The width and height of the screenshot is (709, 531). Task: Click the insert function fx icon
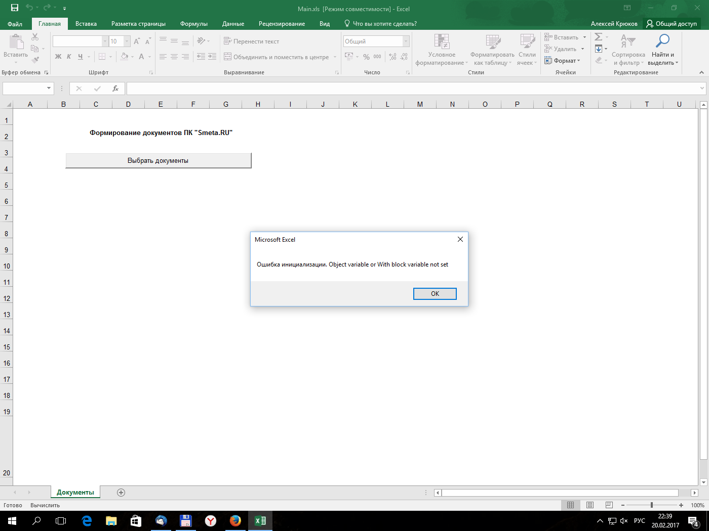pos(115,88)
